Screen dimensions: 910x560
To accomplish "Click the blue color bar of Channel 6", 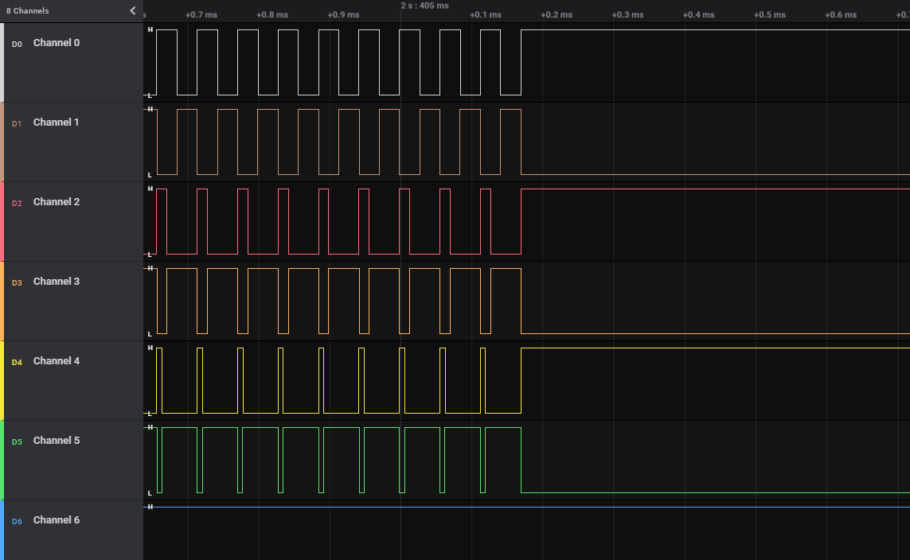I will point(2,531).
